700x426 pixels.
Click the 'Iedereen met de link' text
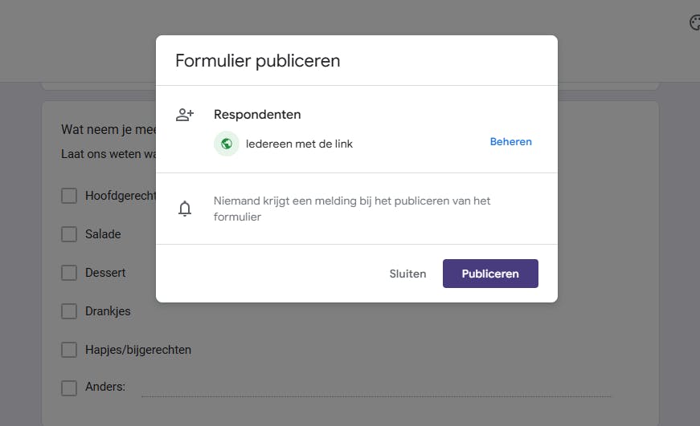299,144
